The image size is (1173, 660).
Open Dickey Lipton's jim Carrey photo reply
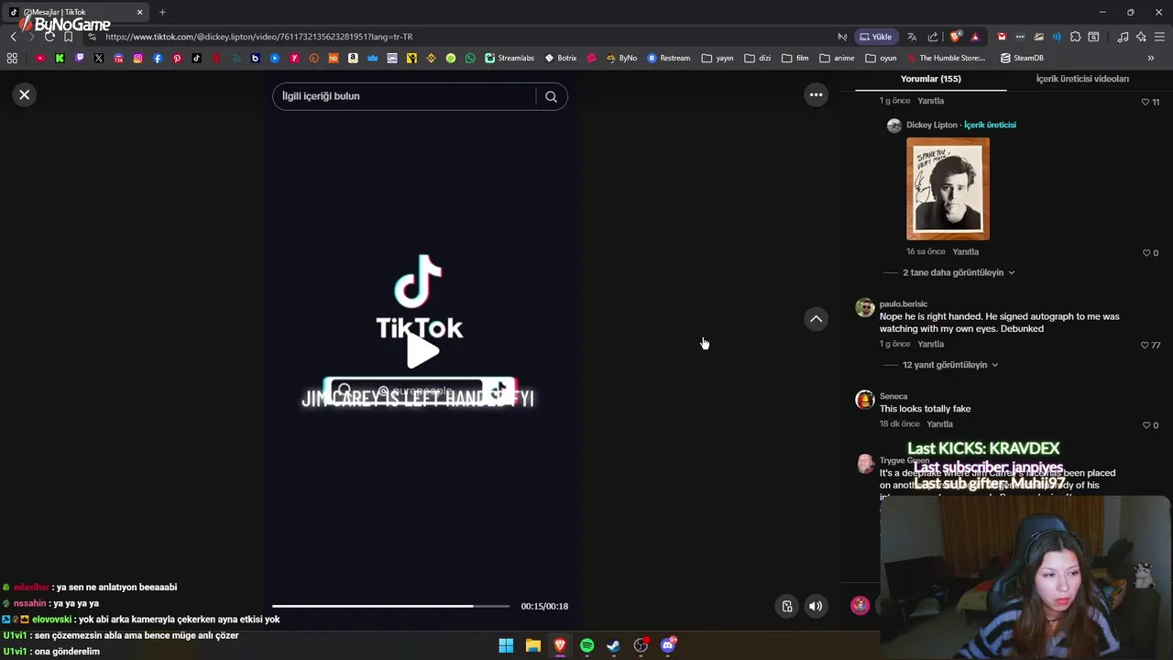point(948,189)
